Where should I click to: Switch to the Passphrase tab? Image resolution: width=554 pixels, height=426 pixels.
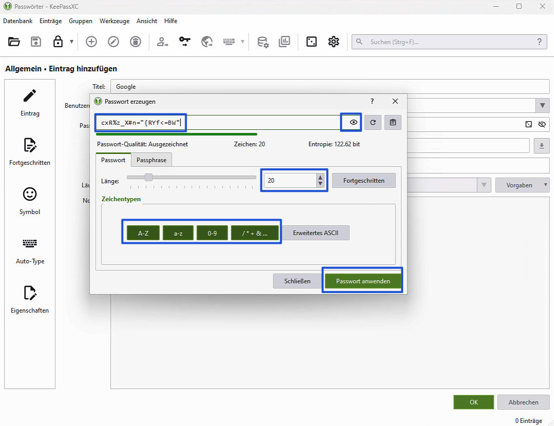tap(151, 160)
